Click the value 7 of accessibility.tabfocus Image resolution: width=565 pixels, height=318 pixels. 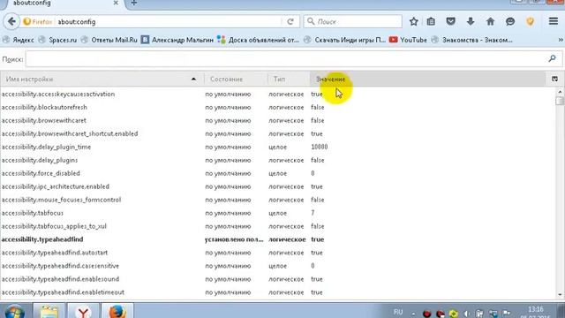pos(313,213)
